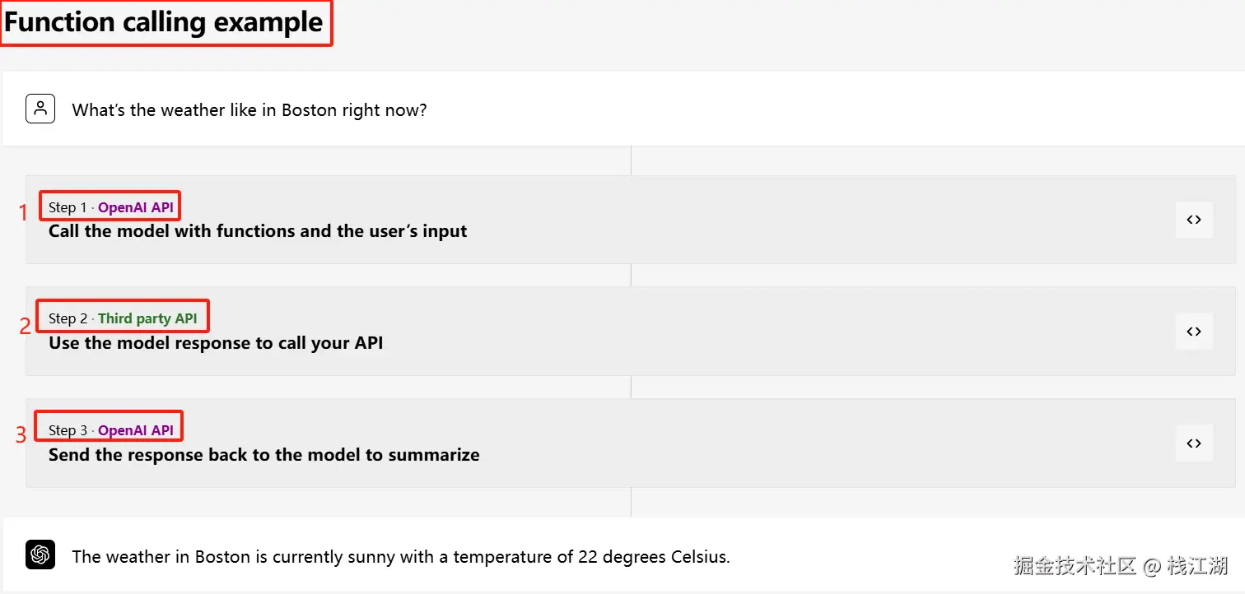Click the purple OpenAI API label in Step 1

click(x=136, y=207)
